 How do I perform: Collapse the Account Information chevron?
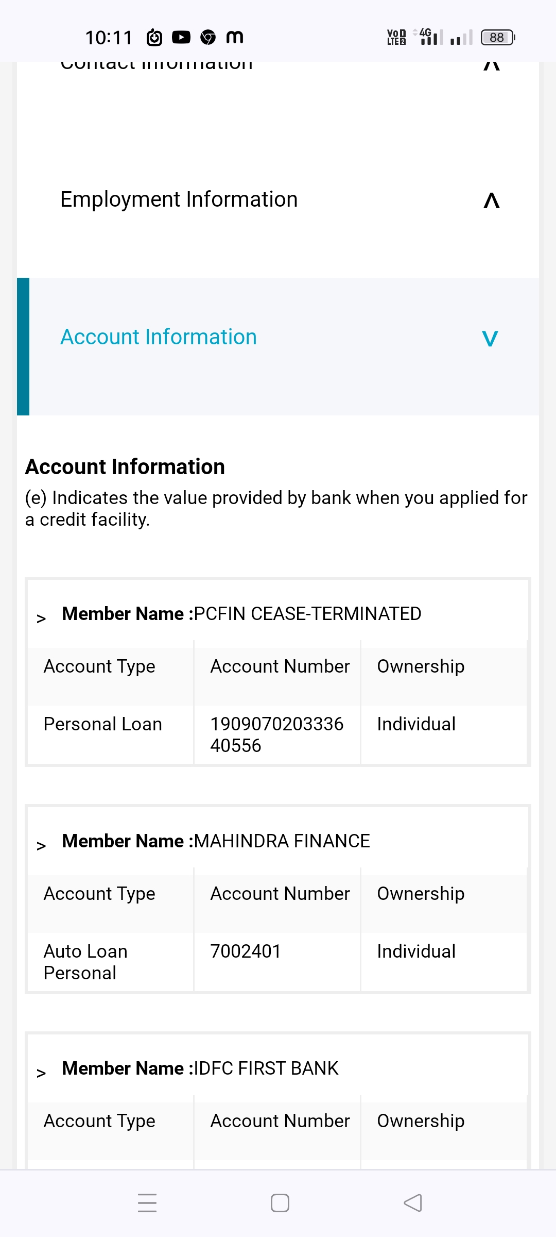(x=490, y=338)
